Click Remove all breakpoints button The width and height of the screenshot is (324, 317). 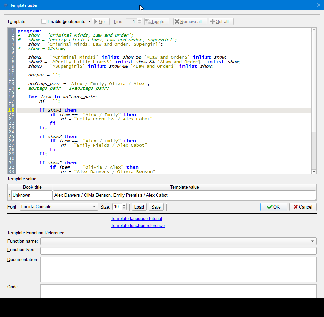click(x=190, y=22)
